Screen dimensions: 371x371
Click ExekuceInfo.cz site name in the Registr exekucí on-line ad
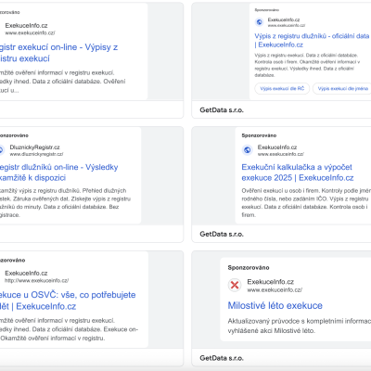pyautogui.click(x=26, y=25)
